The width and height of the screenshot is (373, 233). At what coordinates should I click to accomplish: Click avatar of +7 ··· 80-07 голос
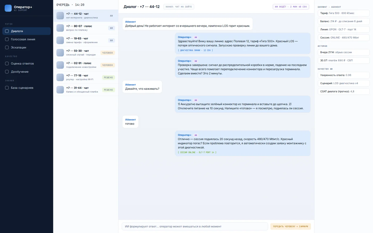click(x=60, y=28)
